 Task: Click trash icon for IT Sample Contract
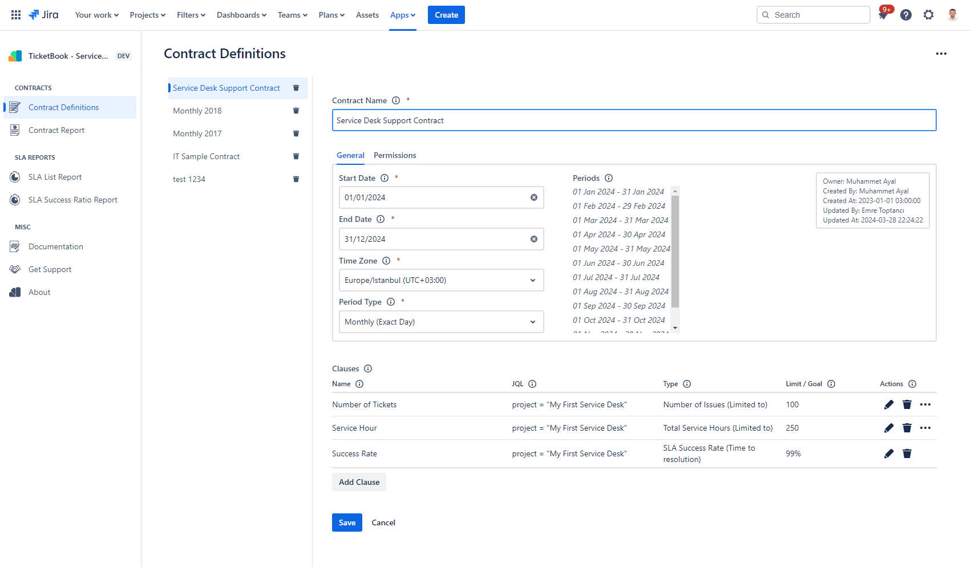coord(296,156)
